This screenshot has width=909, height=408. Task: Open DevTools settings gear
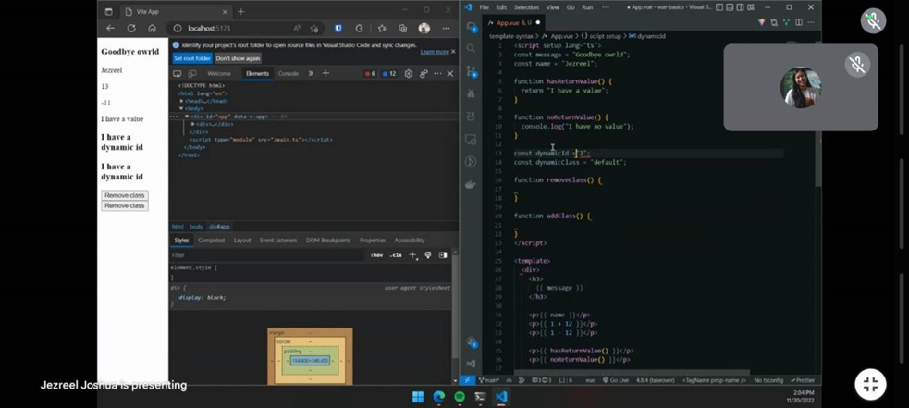(409, 74)
